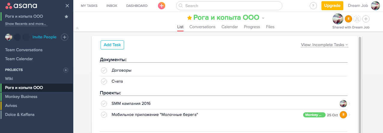Click in the Search field
Image resolution: width=383 pixels, height=133 pixels.
point(229,6)
